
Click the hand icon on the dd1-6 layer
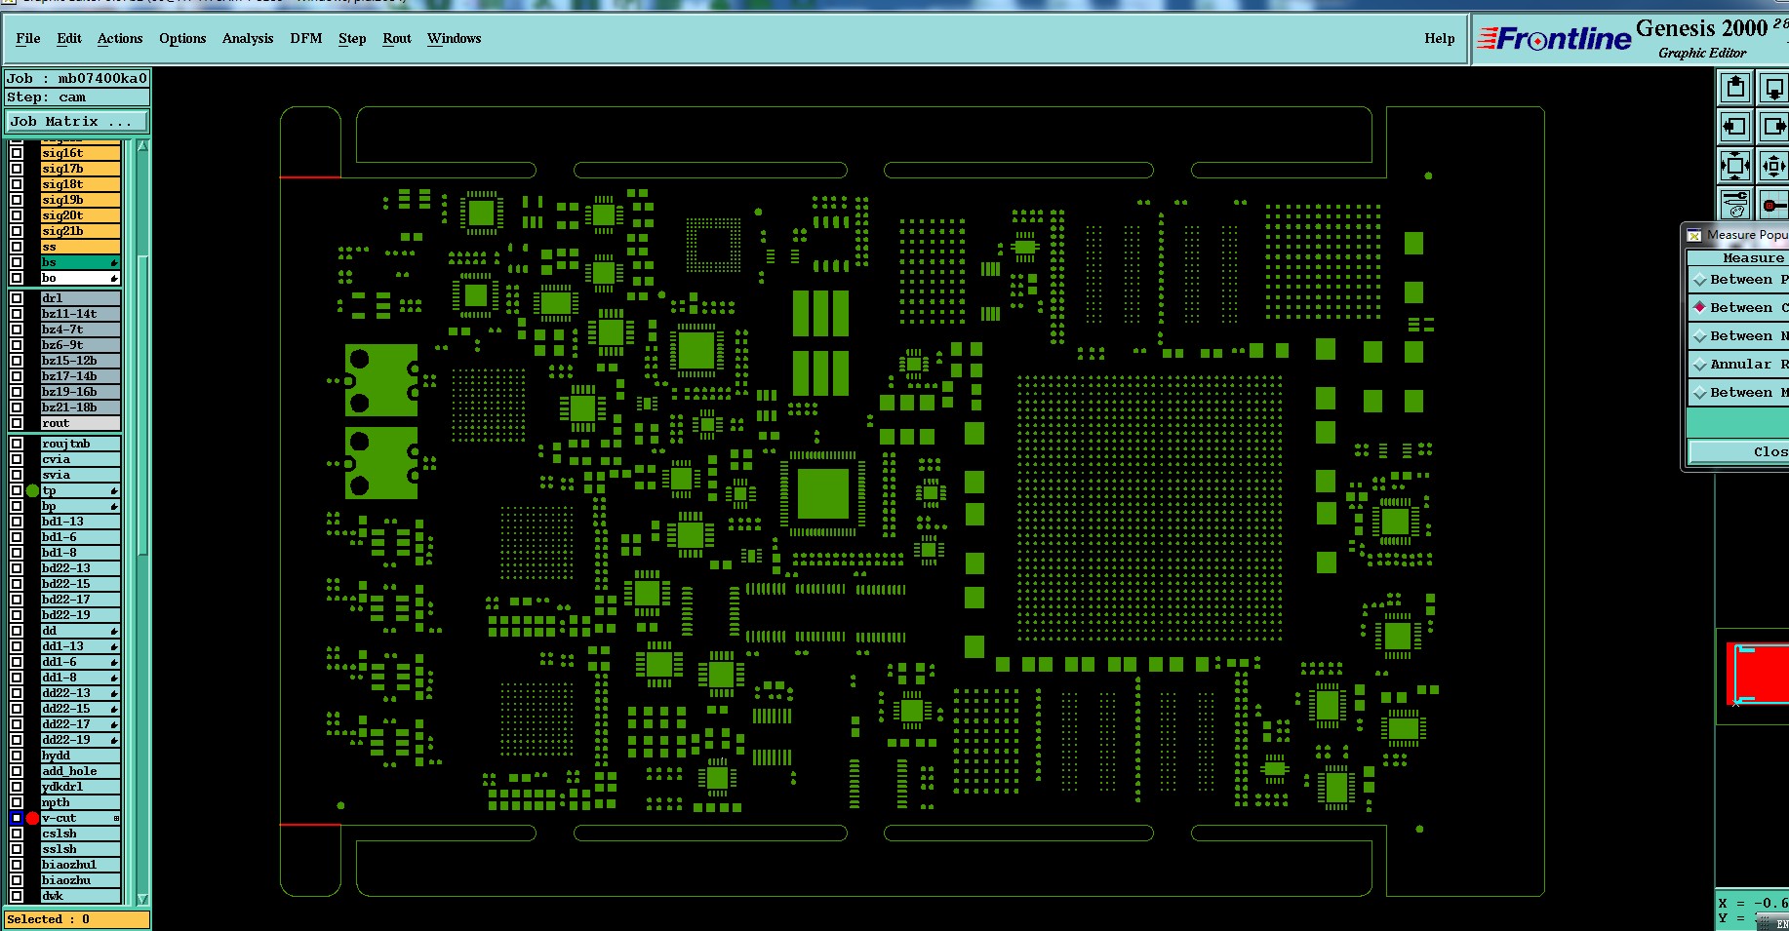pyautogui.click(x=114, y=663)
